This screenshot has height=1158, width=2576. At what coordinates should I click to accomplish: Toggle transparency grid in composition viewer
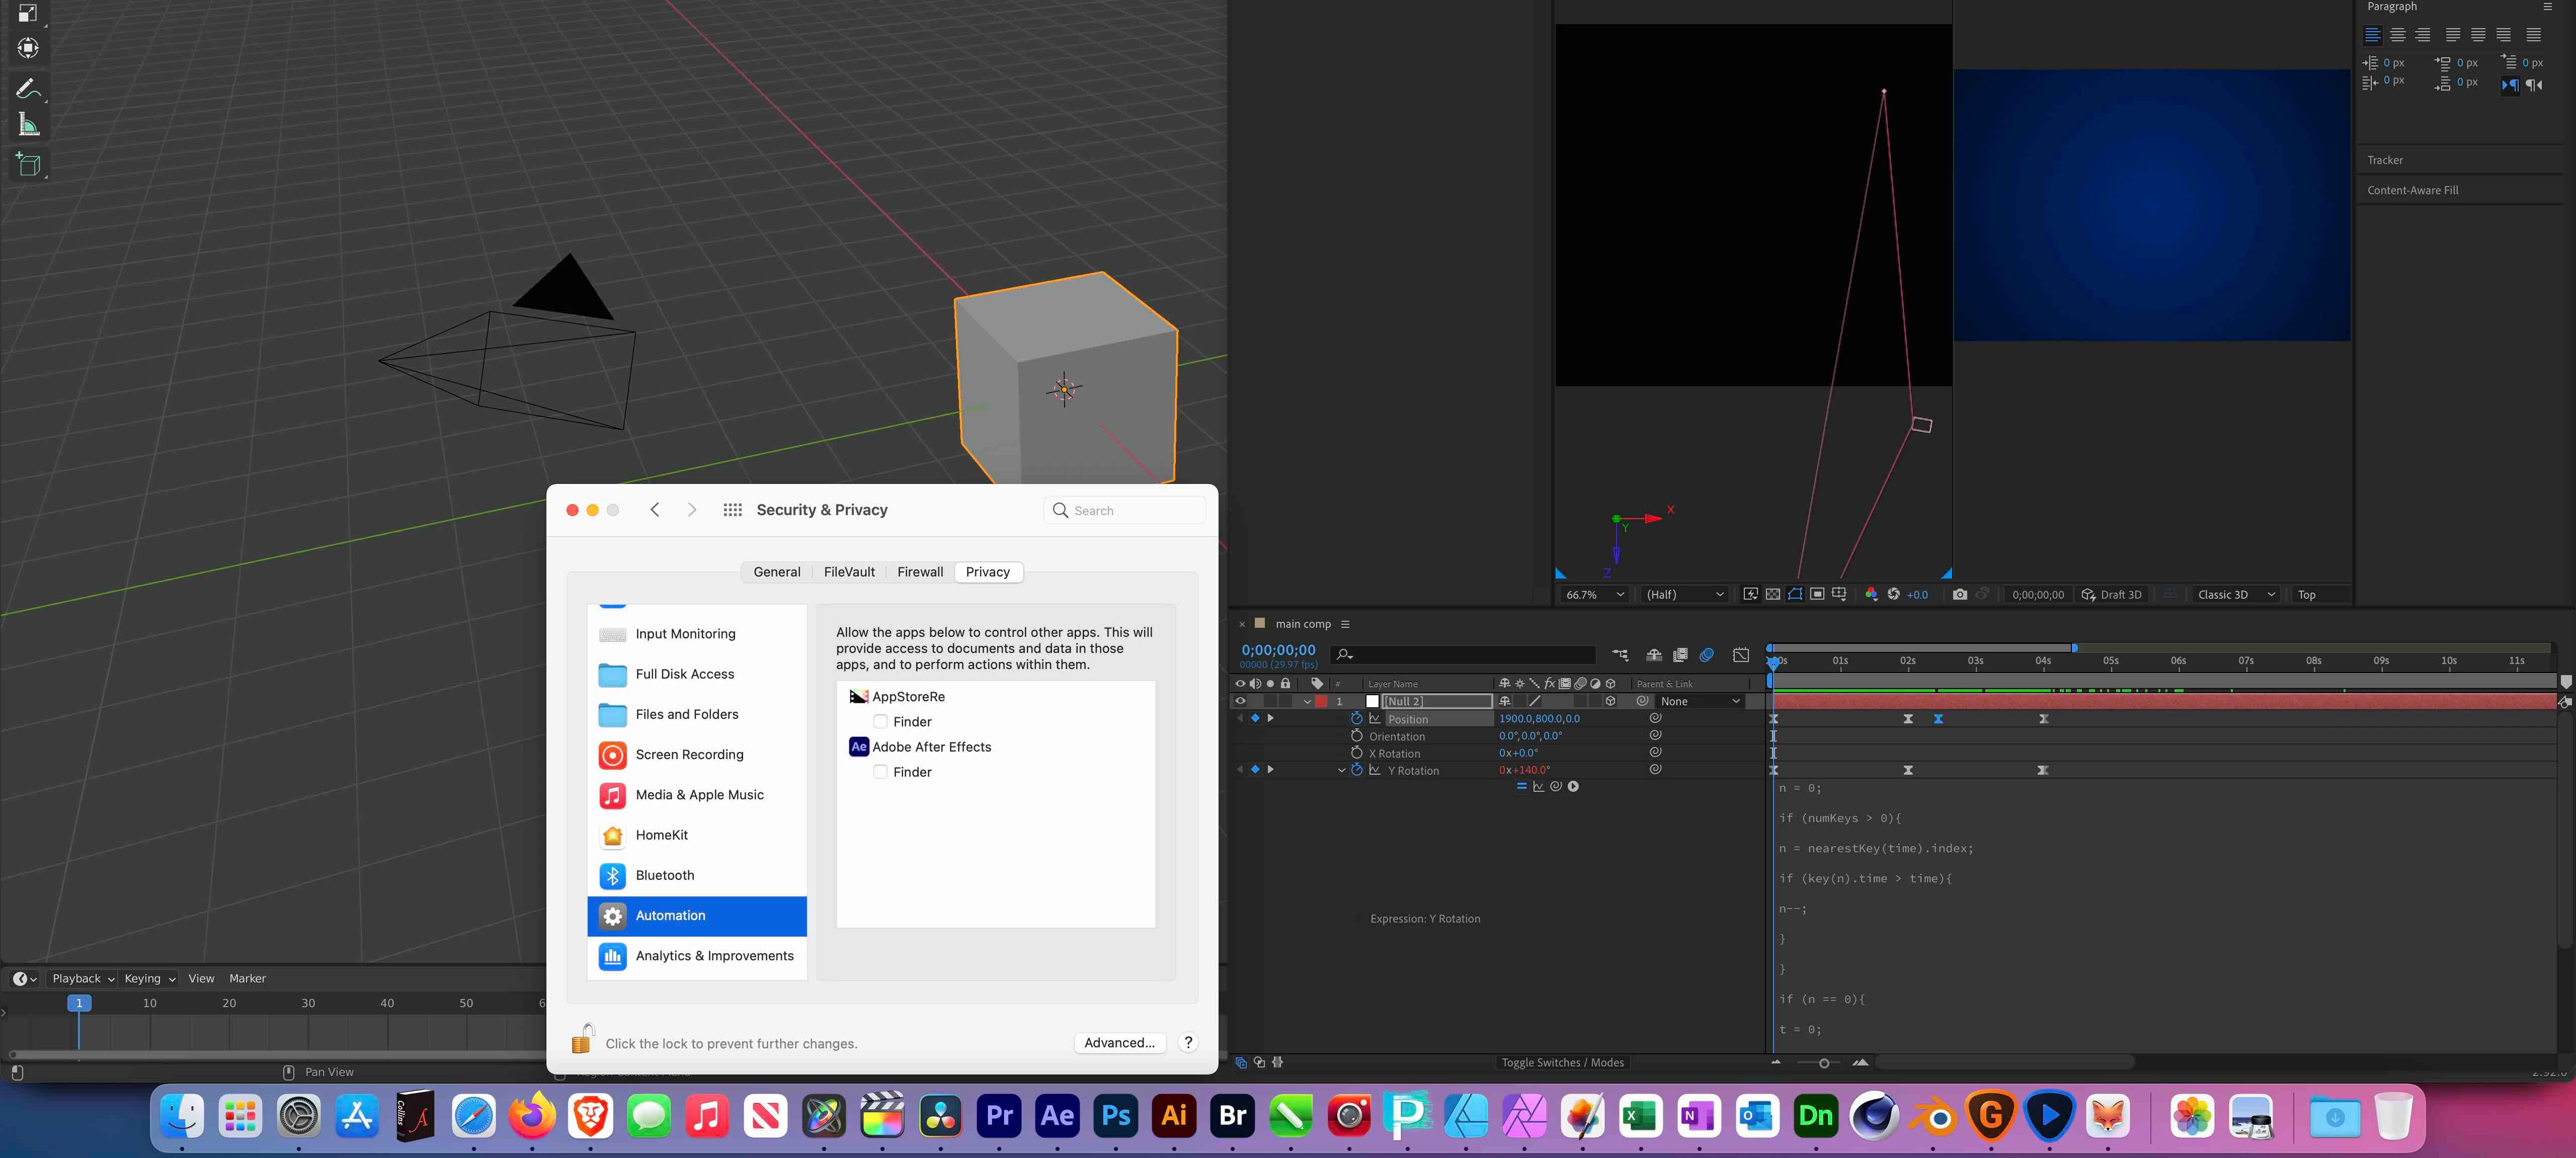tap(1773, 594)
